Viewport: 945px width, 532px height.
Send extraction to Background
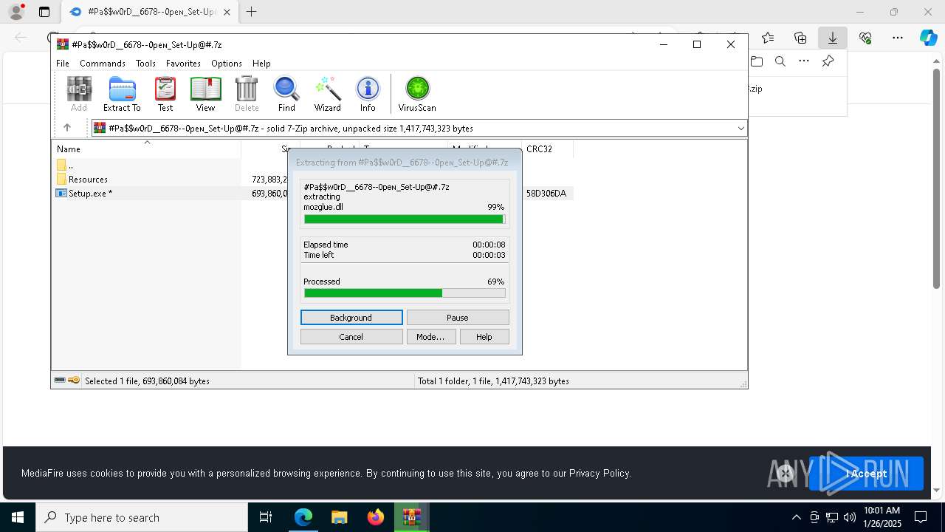coord(351,318)
